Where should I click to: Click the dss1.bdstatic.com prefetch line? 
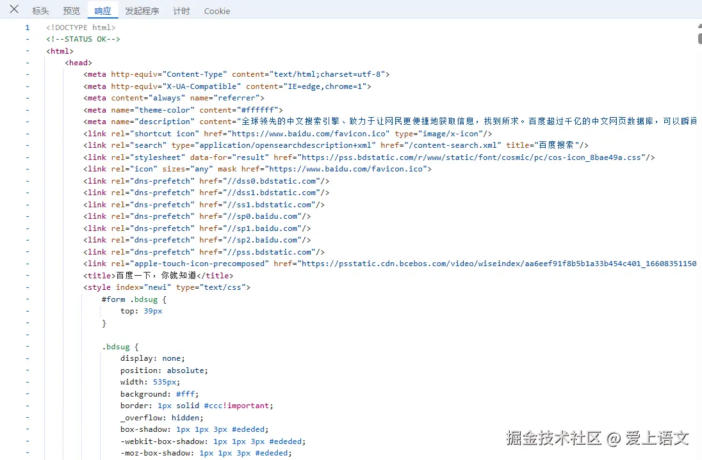[x=206, y=193]
